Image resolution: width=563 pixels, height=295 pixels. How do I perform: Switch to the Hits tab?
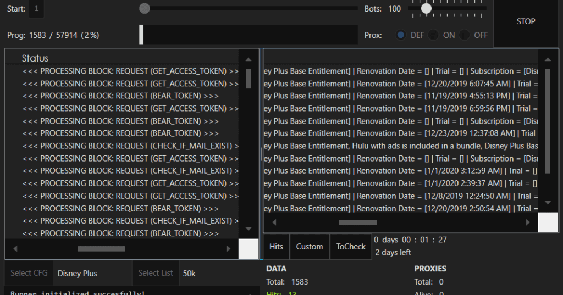pyautogui.click(x=276, y=247)
